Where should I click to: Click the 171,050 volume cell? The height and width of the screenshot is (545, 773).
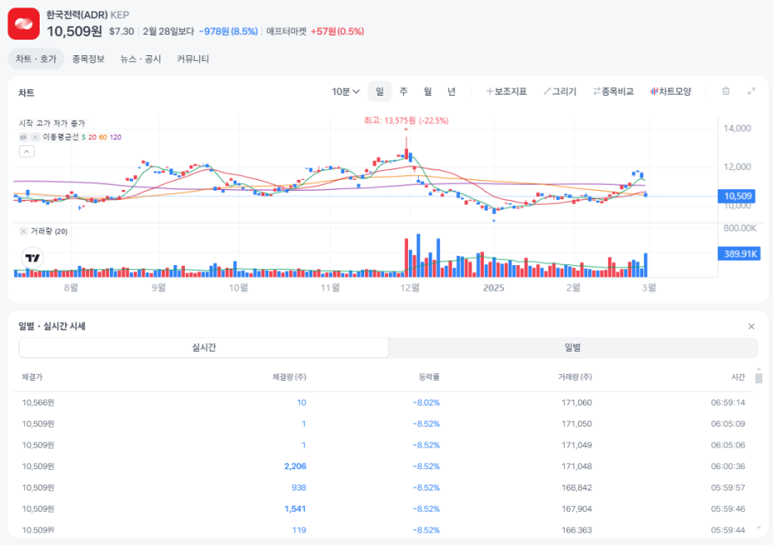click(576, 424)
